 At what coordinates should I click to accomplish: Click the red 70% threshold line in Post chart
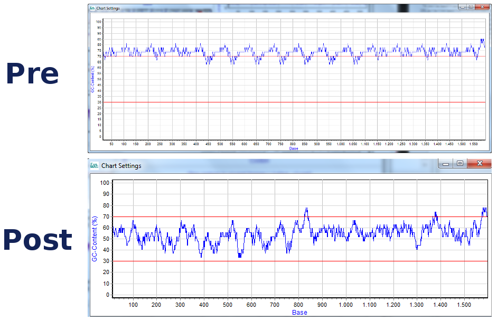click(211, 217)
